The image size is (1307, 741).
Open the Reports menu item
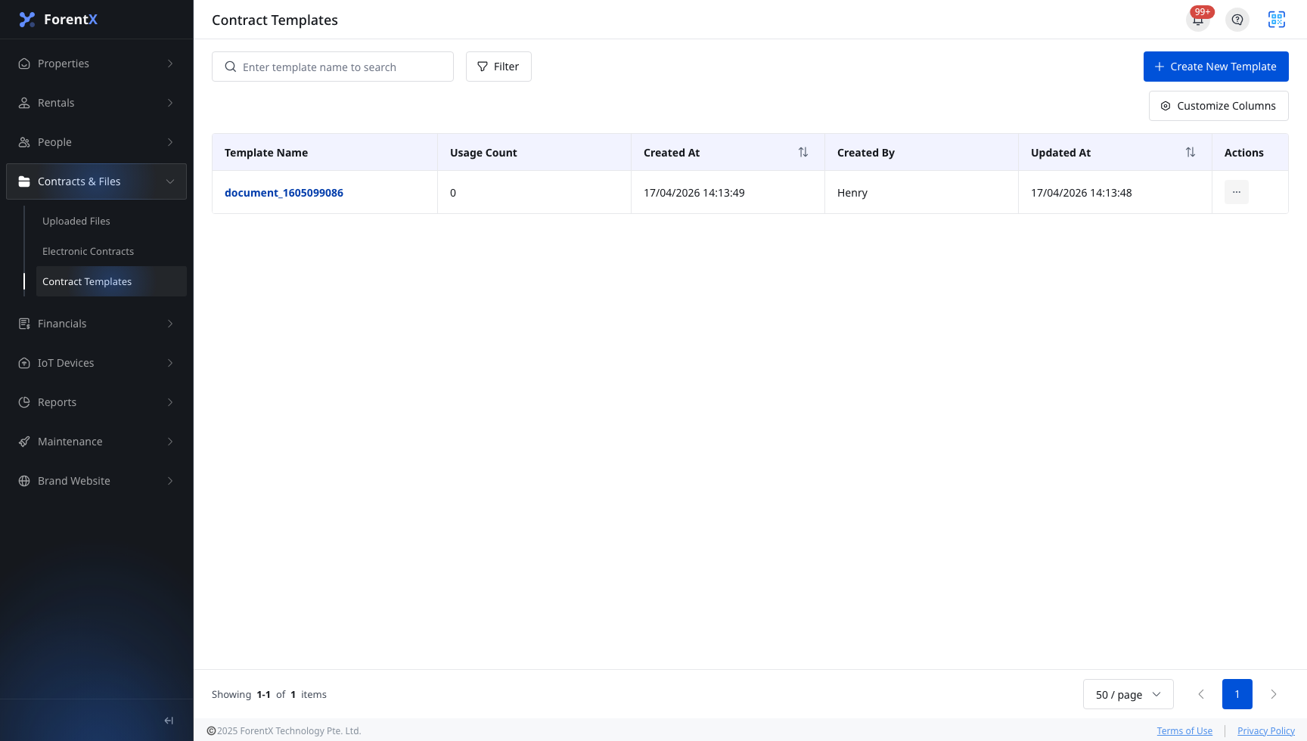pos(96,402)
